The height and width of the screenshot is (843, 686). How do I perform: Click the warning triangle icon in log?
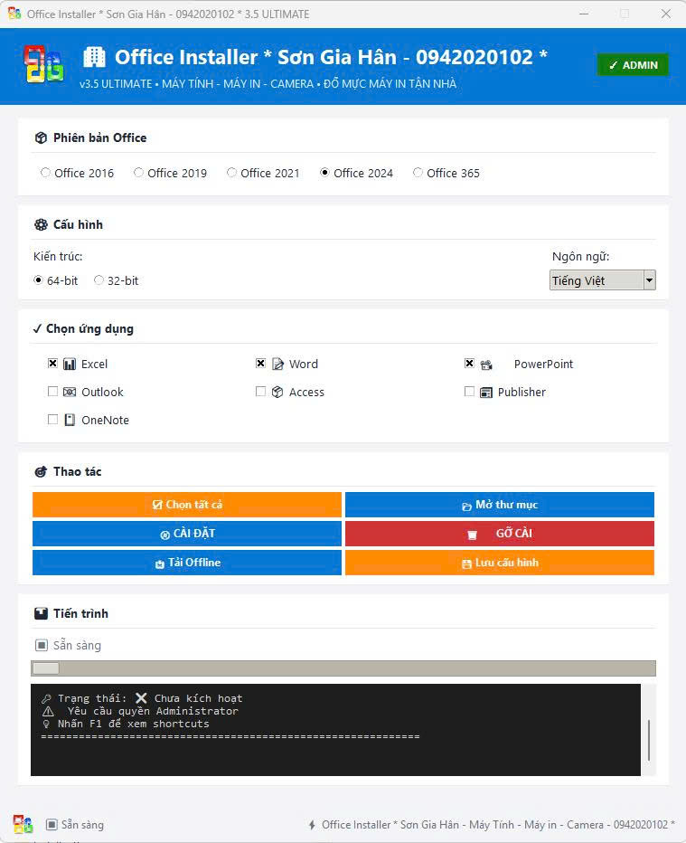coord(48,711)
